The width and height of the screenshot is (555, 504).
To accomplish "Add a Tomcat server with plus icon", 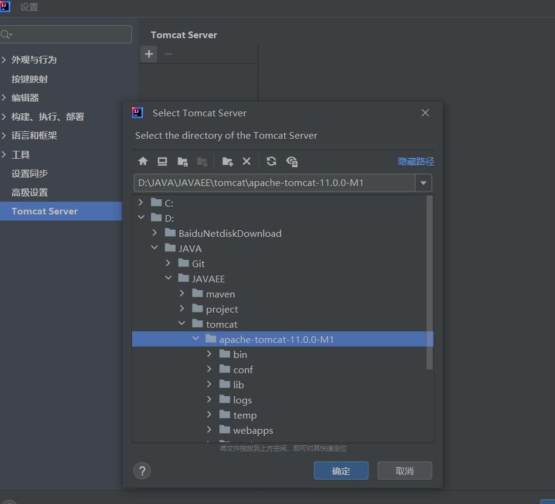I will tap(149, 54).
